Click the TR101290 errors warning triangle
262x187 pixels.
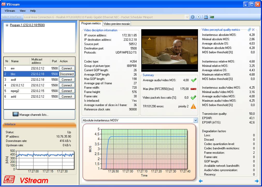[193, 106]
